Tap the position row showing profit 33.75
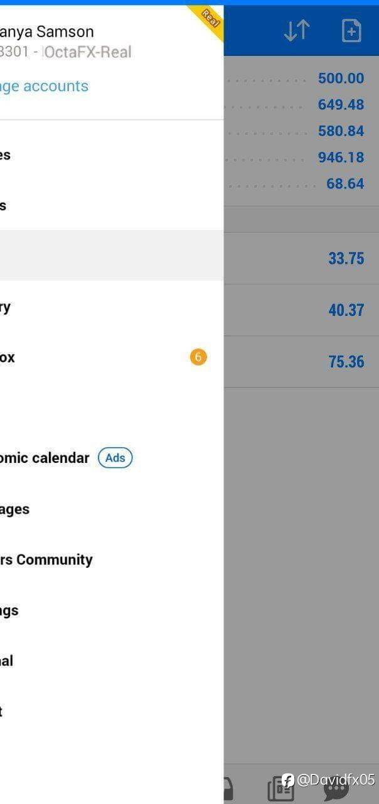Image resolution: width=379 pixels, height=804 pixels. (x=301, y=258)
